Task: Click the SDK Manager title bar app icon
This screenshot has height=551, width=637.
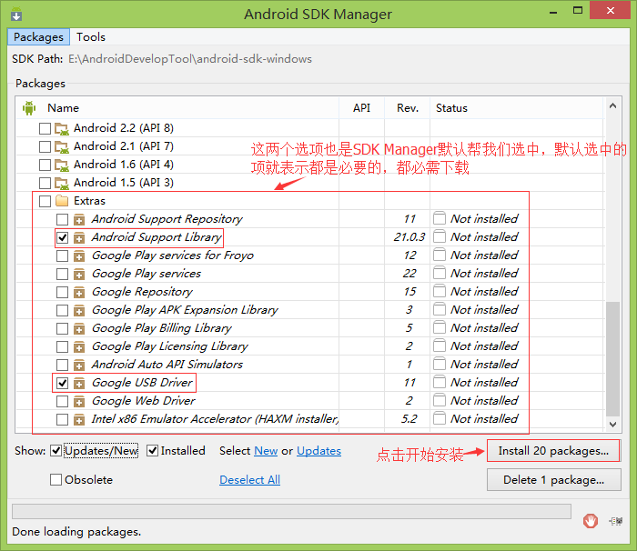Action: (16, 15)
